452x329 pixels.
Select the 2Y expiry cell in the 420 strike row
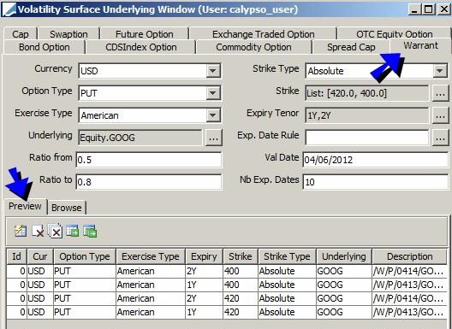(204, 298)
